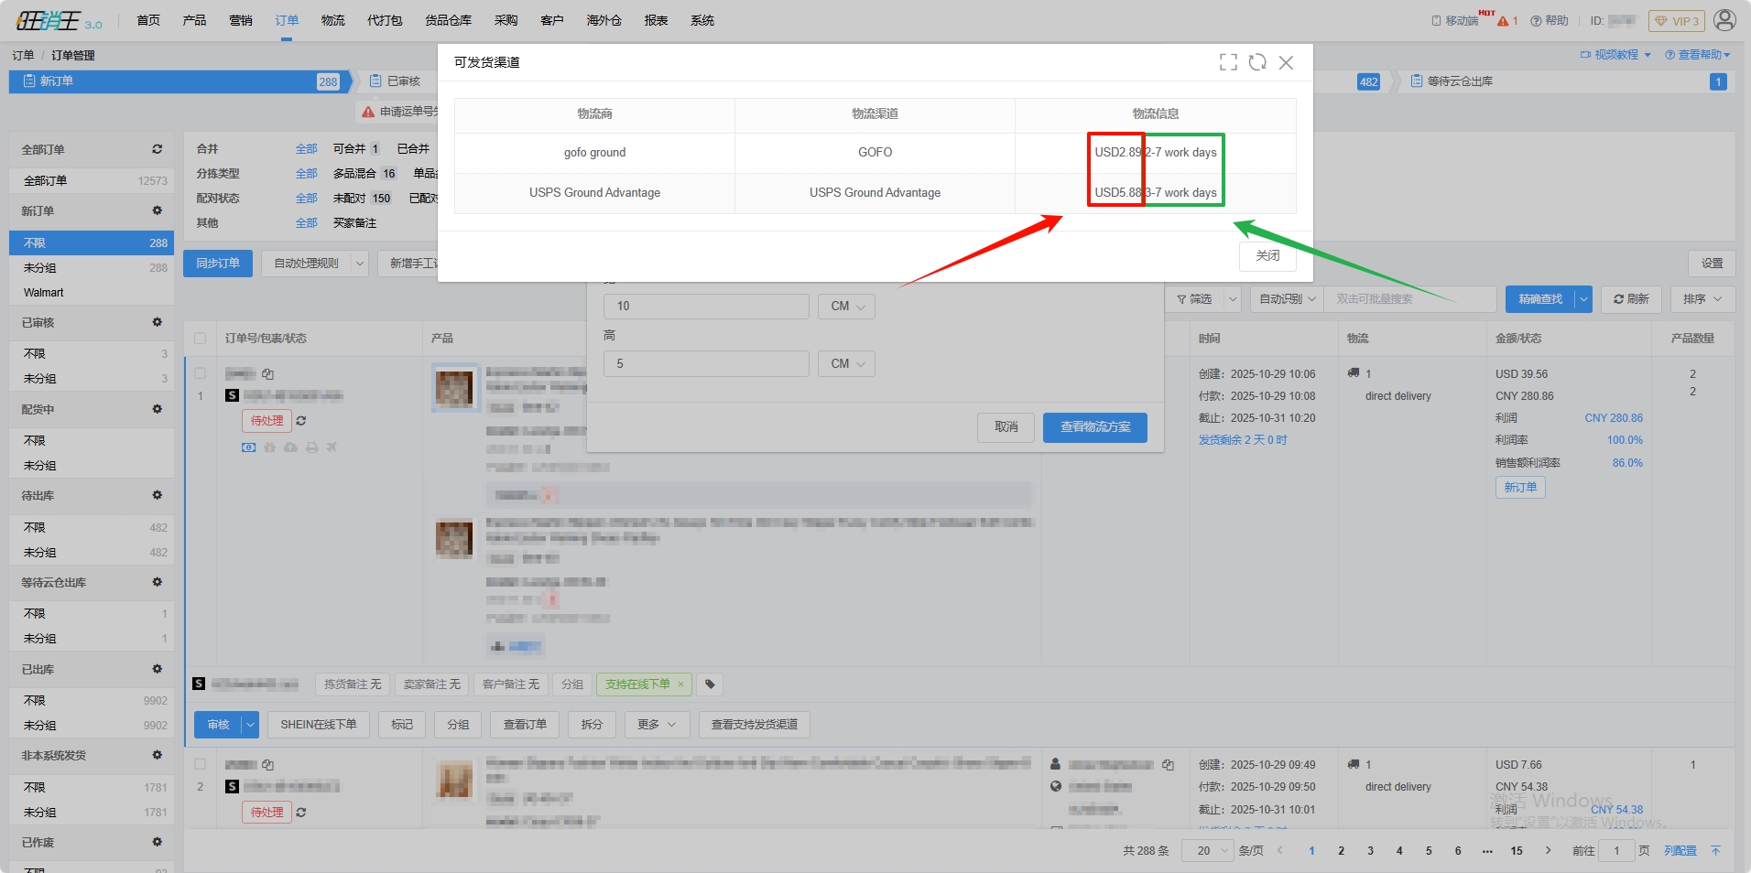
Task: Click the tag icon next to 支持在线下单
Action: [710, 684]
